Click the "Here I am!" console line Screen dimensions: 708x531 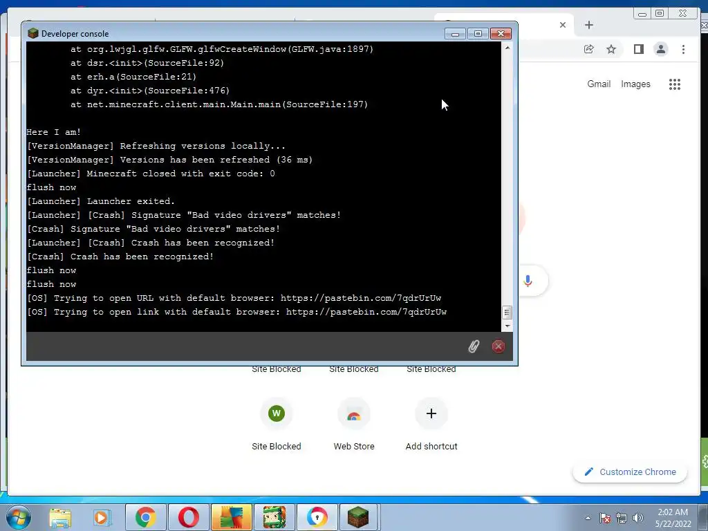point(54,132)
